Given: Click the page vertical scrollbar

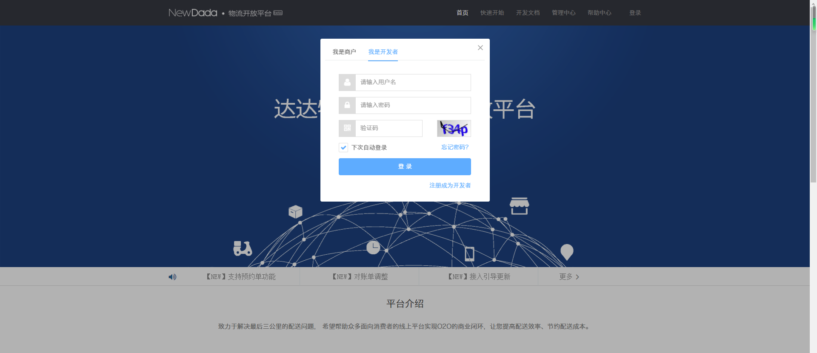Looking at the screenshot, I should [813, 176].
